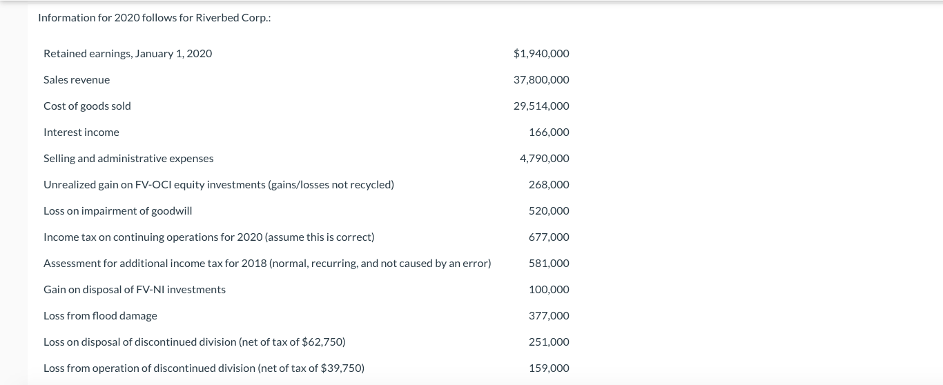Screen dimensions: 943x385
Task: Click the 'Cost of goods sold' label
Action: click(x=87, y=106)
